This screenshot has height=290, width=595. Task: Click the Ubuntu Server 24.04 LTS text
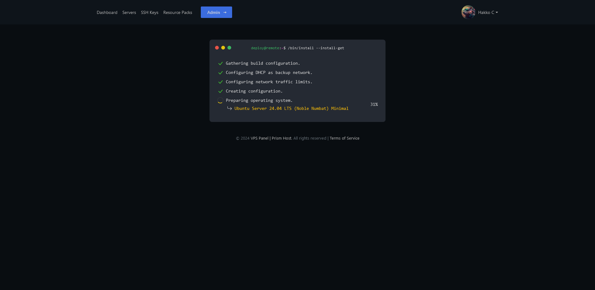click(291, 108)
